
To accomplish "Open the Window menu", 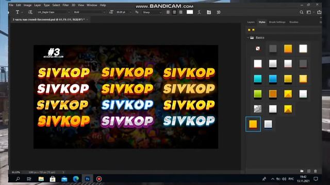I will tap(92, 5).
